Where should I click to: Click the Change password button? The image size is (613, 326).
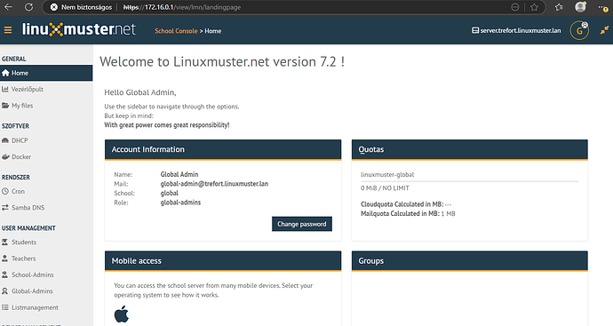click(302, 224)
